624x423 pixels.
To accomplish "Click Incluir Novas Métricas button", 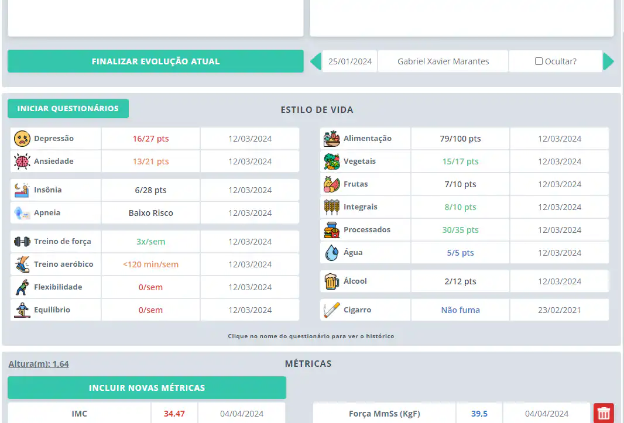I will pyautogui.click(x=146, y=388).
